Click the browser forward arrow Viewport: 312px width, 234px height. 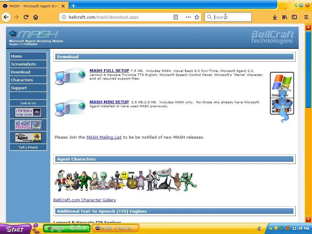(16, 17)
